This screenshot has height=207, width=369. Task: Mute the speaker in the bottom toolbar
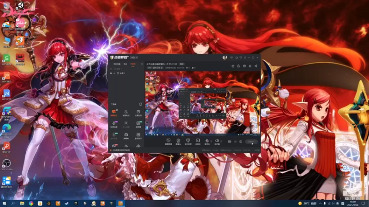[x=217, y=141]
